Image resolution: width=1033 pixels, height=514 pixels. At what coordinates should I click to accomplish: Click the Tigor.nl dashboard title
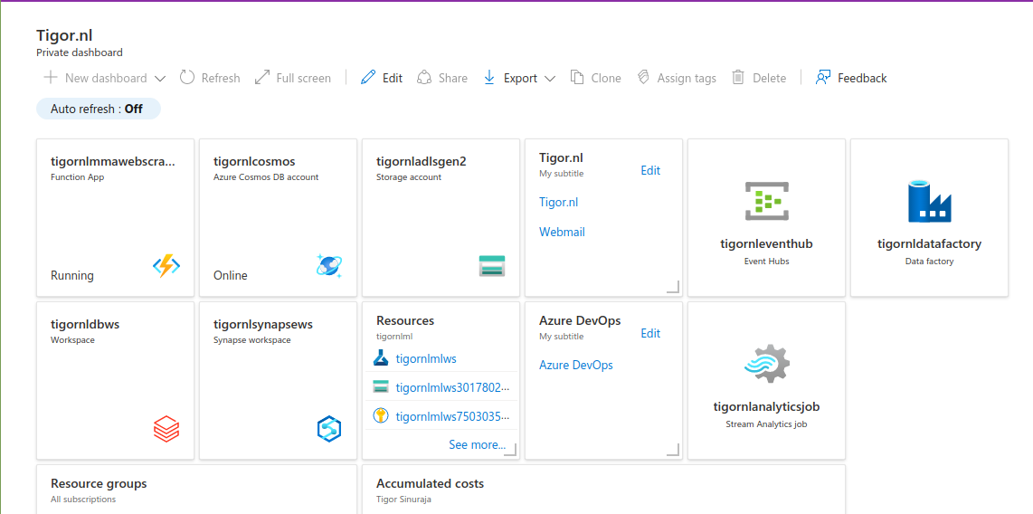tap(64, 35)
